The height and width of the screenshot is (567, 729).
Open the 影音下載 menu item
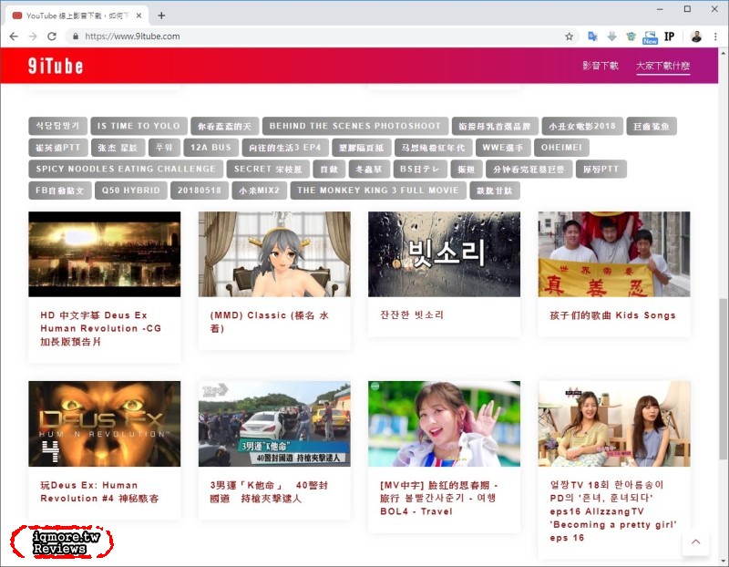point(601,66)
